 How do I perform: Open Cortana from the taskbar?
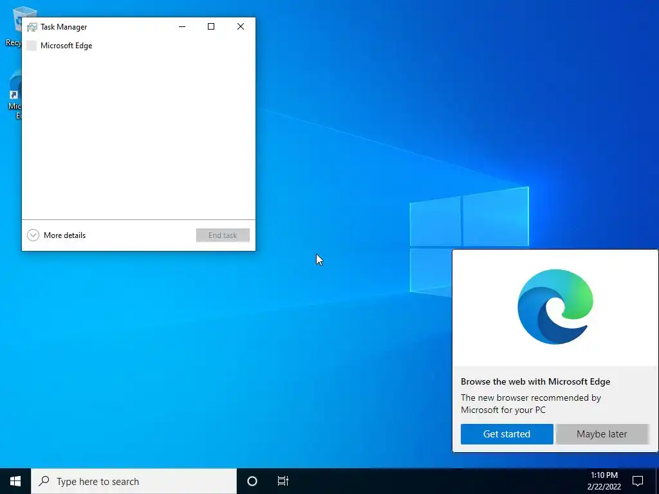pos(252,481)
